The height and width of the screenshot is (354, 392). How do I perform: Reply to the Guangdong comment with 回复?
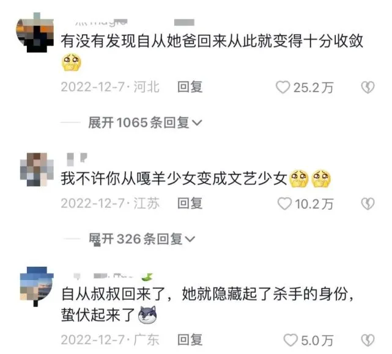(x=190, y=340)
